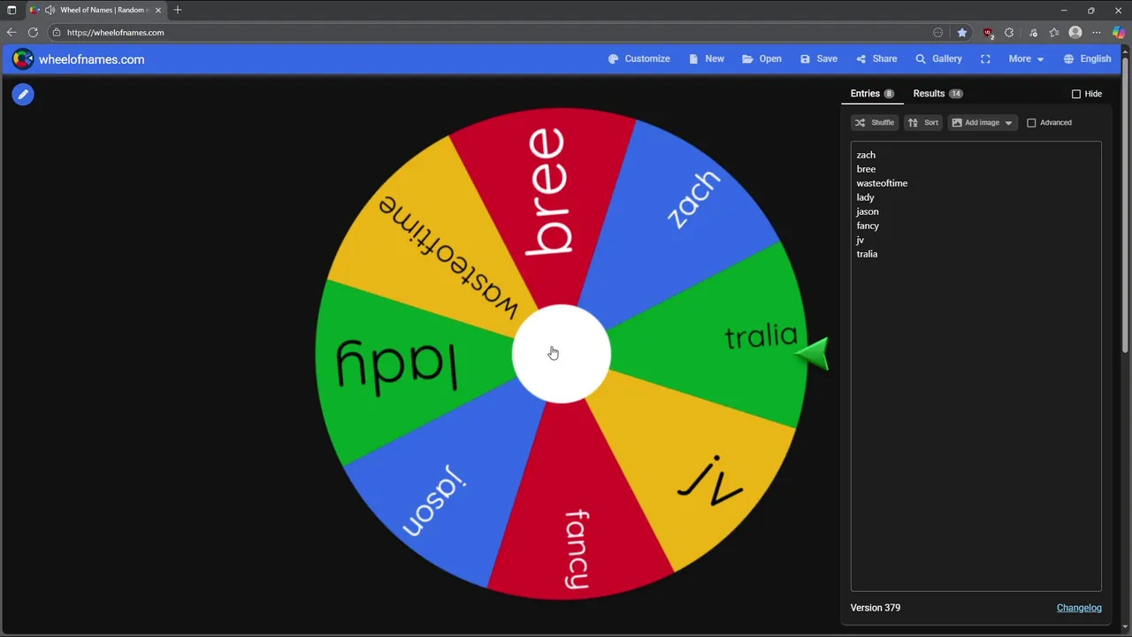Click the Version 379 text
The width and height of the screenshot is (1132, 637).
click(875, 608)
